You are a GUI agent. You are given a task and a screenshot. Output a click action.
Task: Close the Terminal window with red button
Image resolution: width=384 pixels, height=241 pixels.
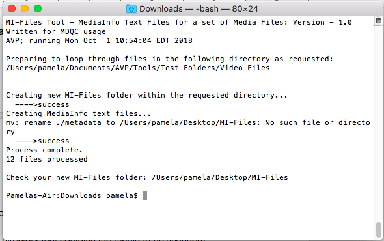click(x=12, y=8)
